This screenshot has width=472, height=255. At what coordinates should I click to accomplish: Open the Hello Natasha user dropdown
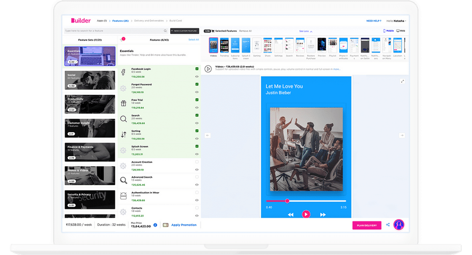coord(396,21)
